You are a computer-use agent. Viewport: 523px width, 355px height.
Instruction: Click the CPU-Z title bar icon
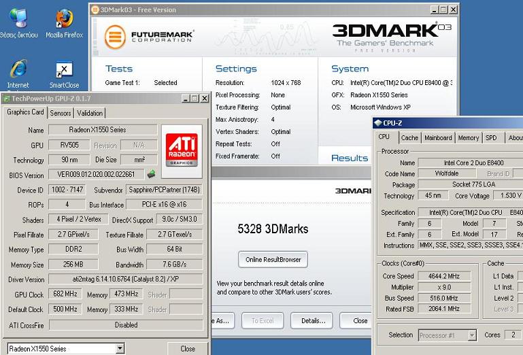[x=377, y=123]
